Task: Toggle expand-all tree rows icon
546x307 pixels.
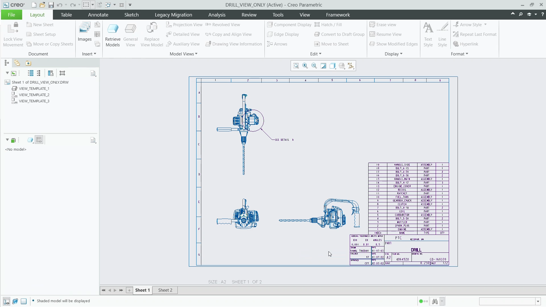Action: pos(30,73)
